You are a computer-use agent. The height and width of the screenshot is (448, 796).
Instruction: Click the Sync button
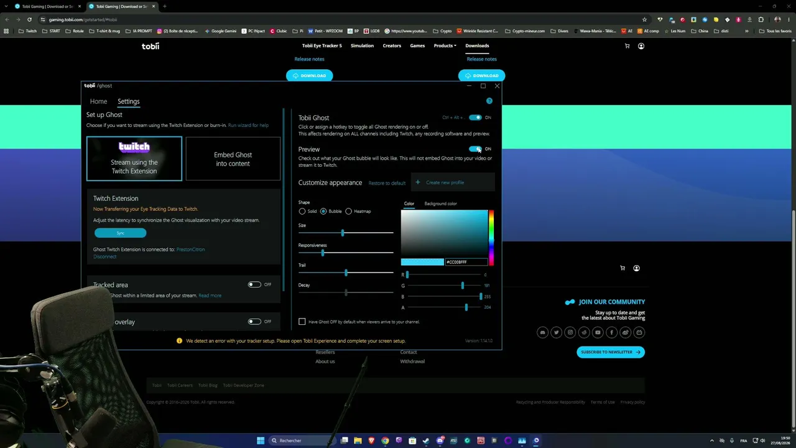pyautogui.click(x=121, y=233)
